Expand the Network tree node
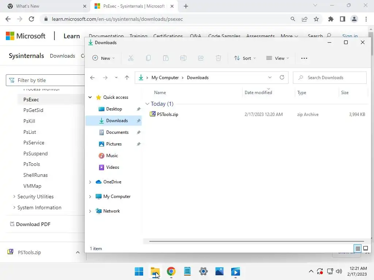 click(90, 211)
